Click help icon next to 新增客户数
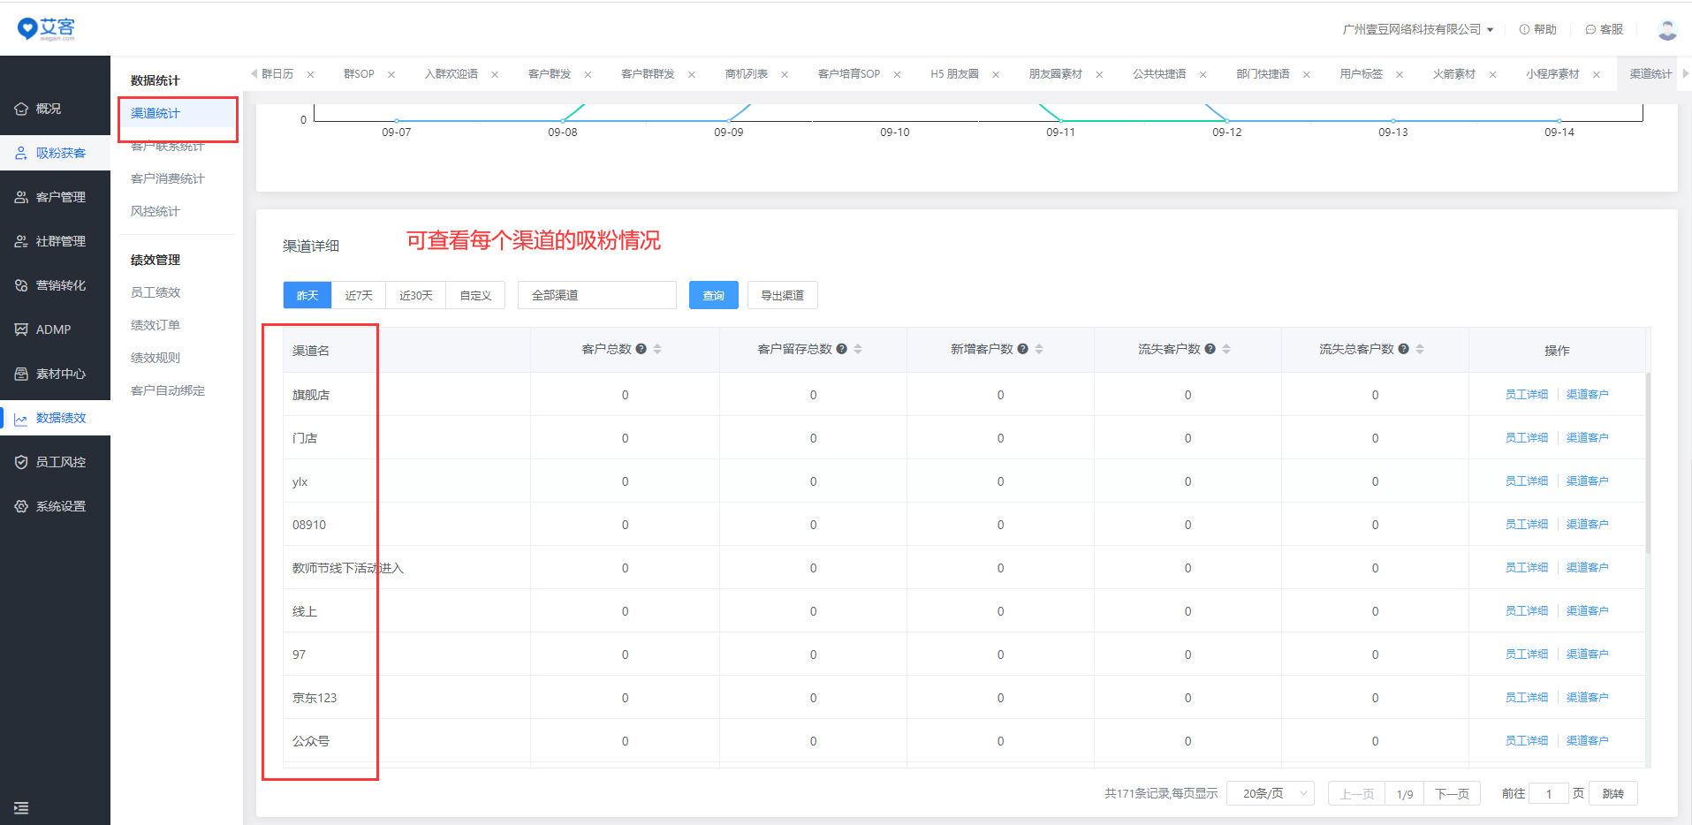Viewport: 1692px width, 825px height. pyautogui.click(x=1022, y=349)
